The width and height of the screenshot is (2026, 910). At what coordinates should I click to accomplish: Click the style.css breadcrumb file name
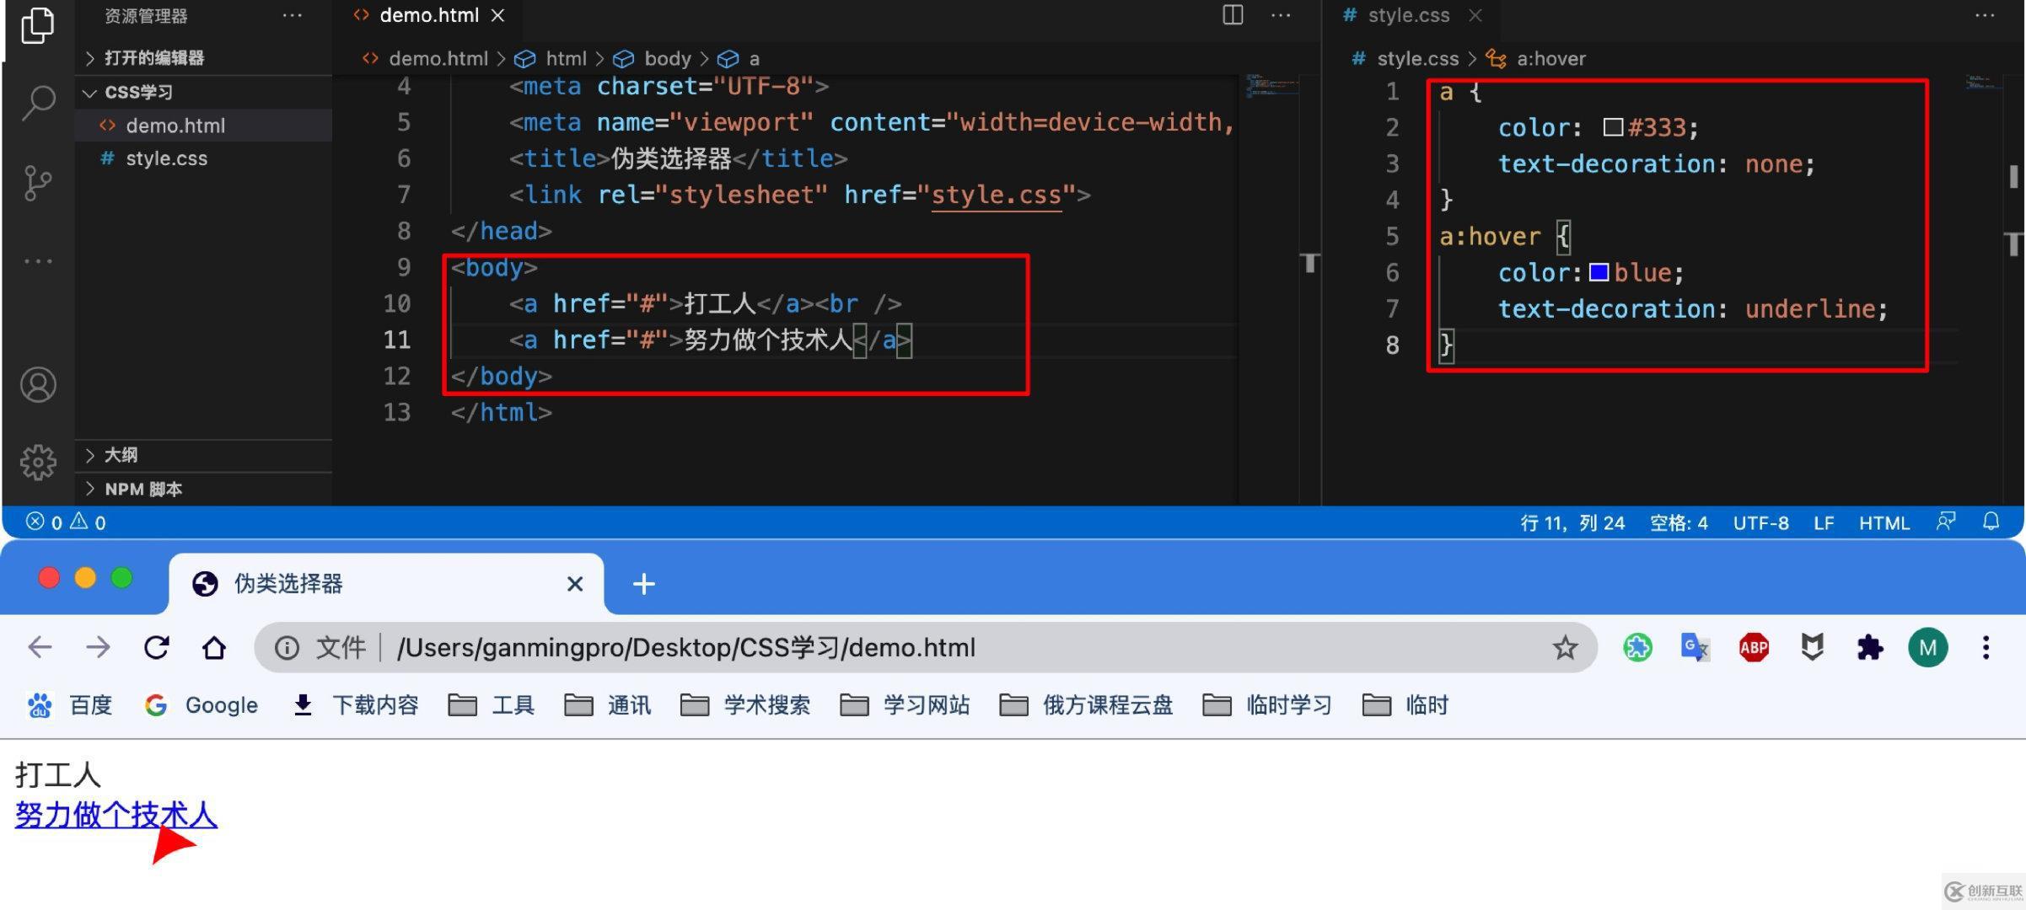1416,58
